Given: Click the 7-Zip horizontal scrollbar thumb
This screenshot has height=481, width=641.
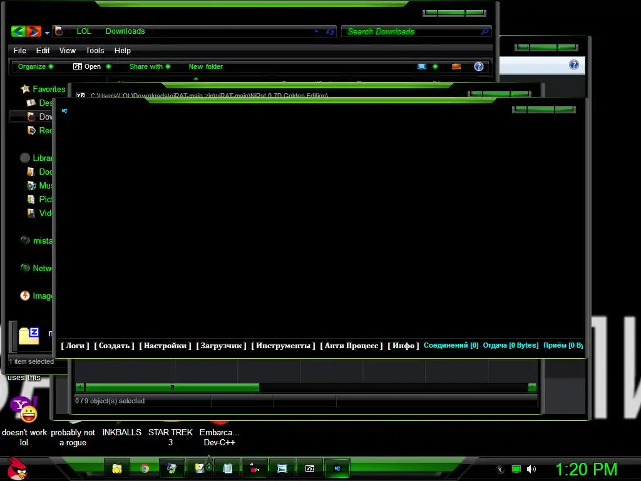Looking at the screenshot, I should [172, 387].
